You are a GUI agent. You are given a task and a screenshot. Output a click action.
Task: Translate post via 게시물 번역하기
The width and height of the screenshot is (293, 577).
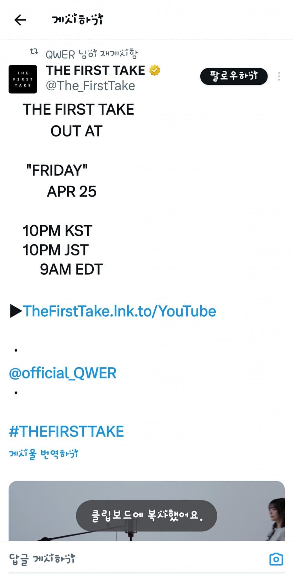[43, 454]
